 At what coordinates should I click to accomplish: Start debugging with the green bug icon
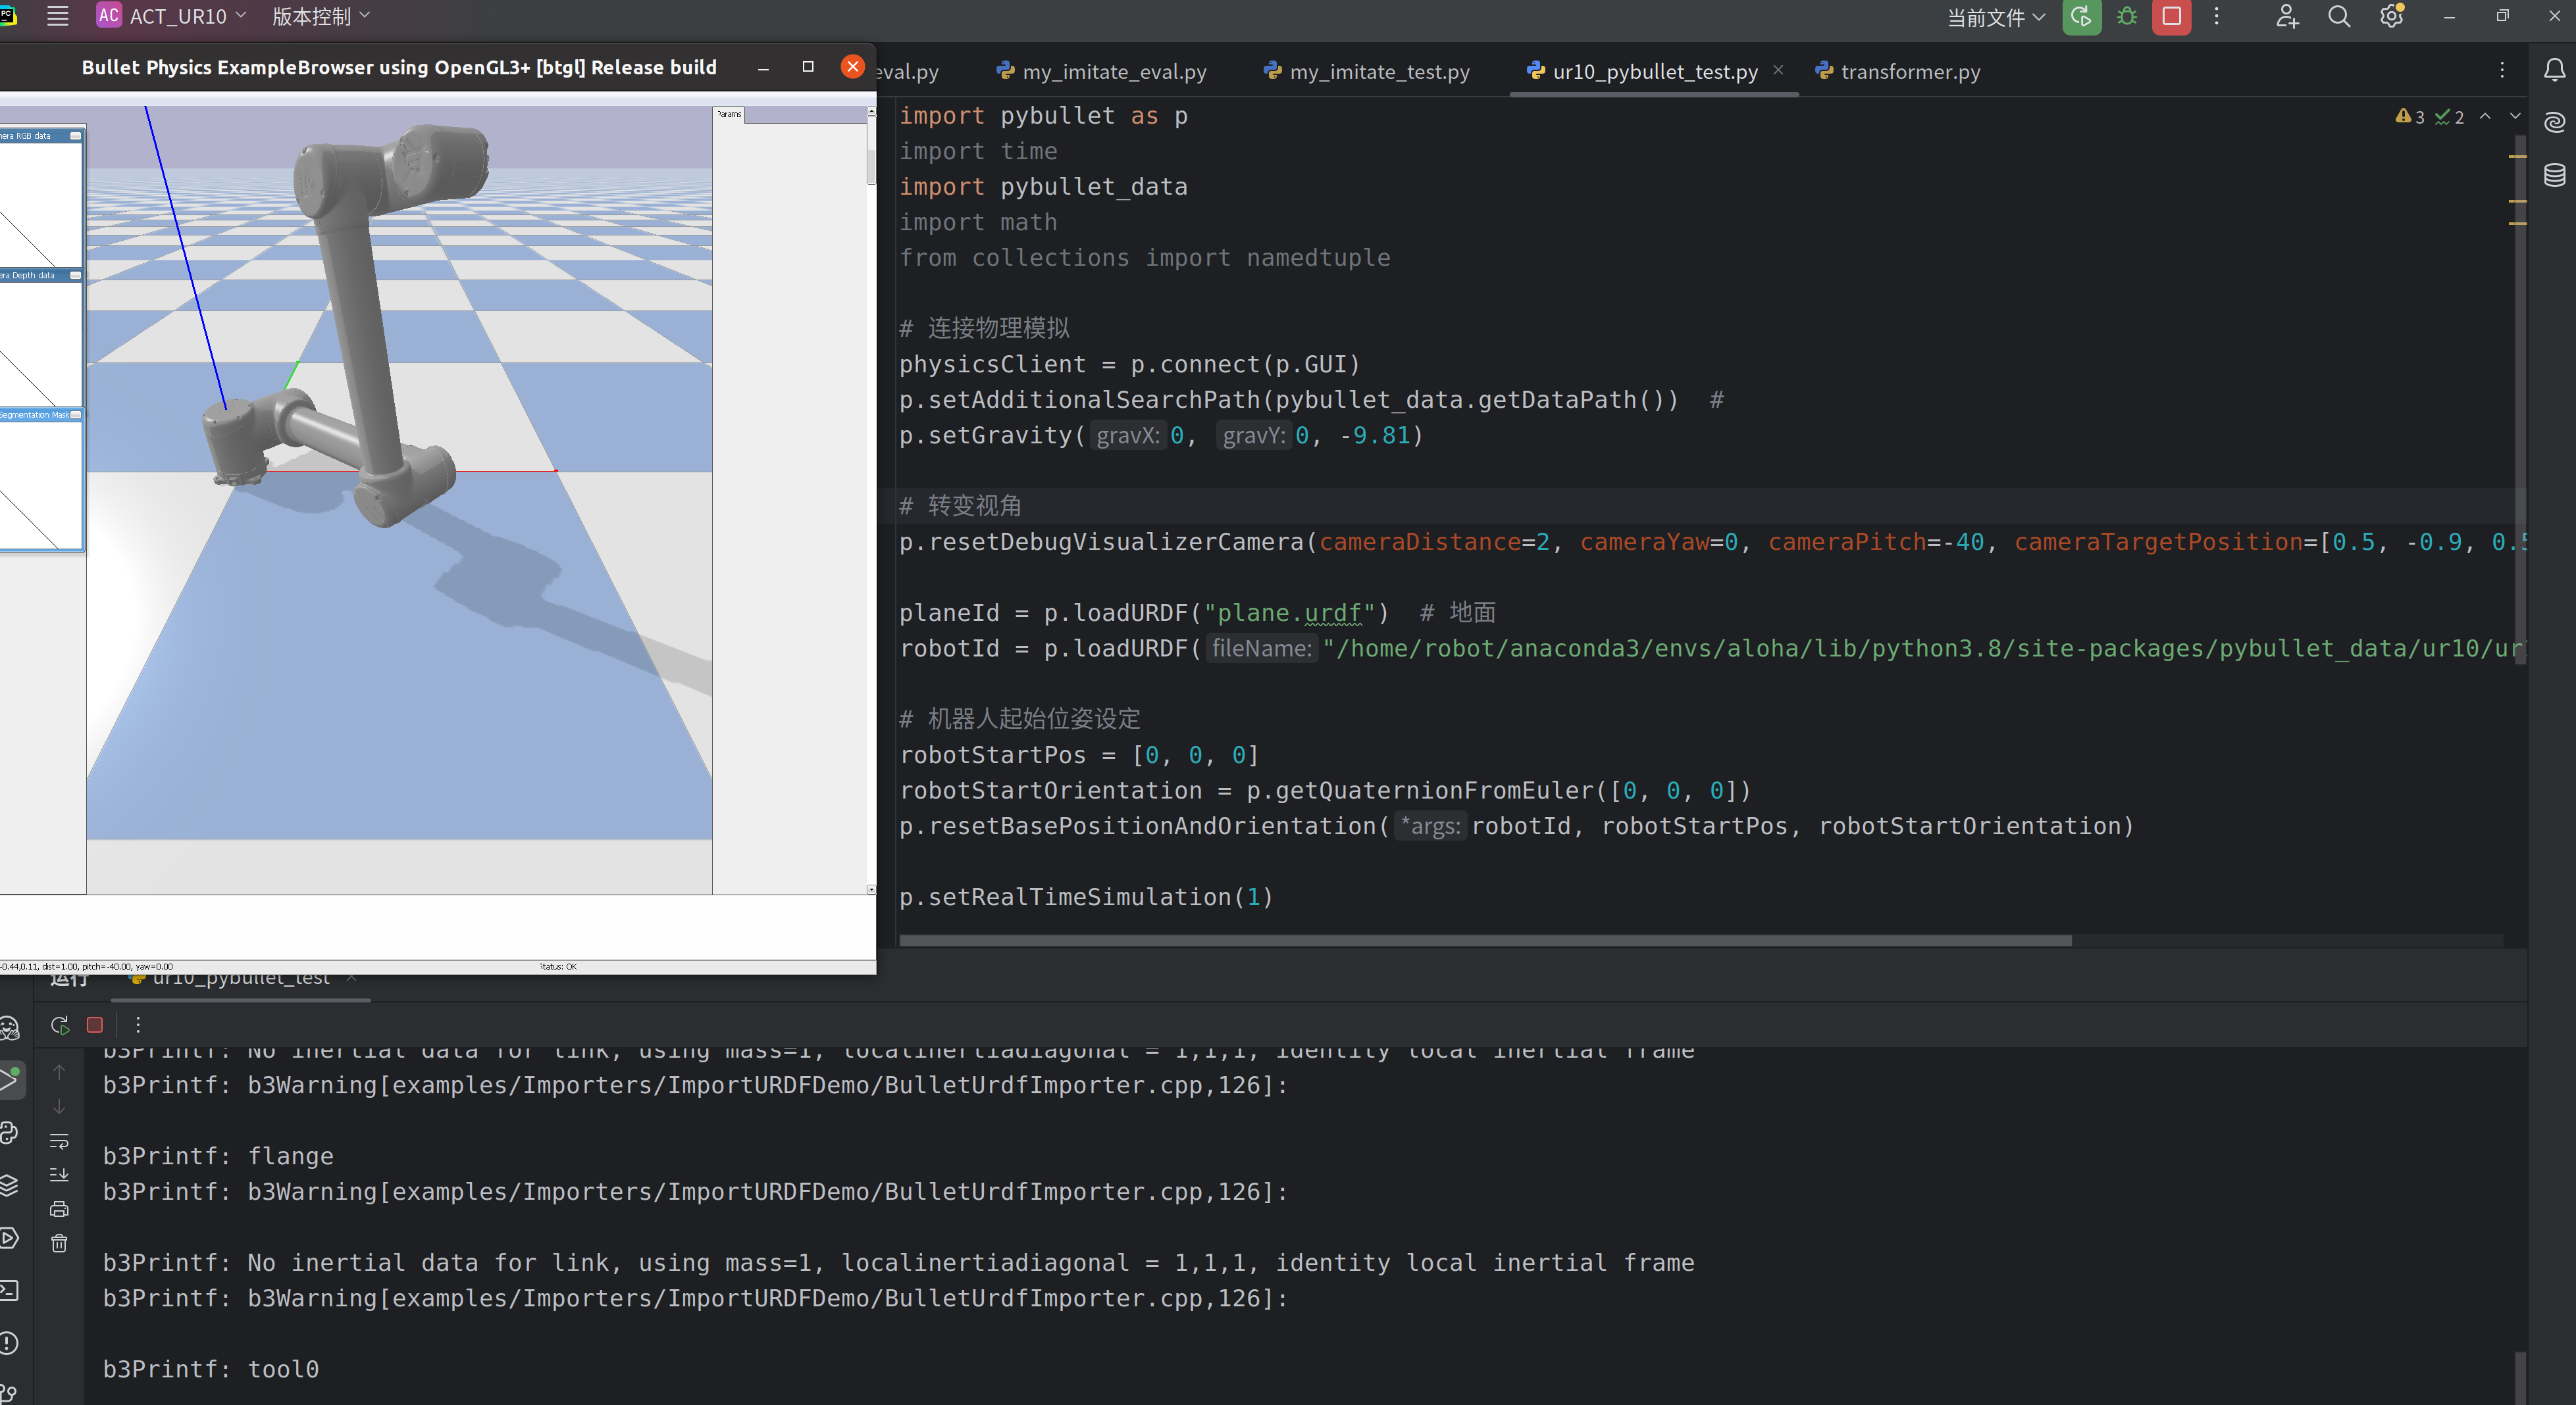click(x=2128, y=17)
